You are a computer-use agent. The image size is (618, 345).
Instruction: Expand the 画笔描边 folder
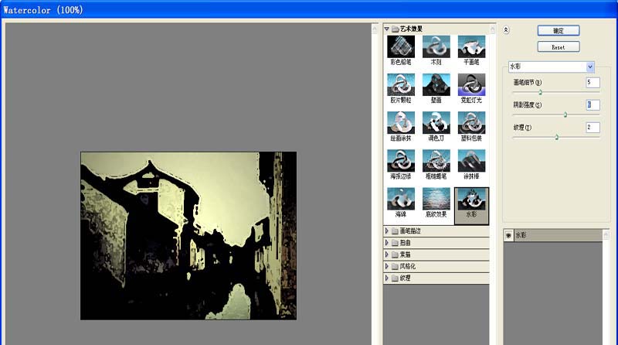(x=387, y=231)
